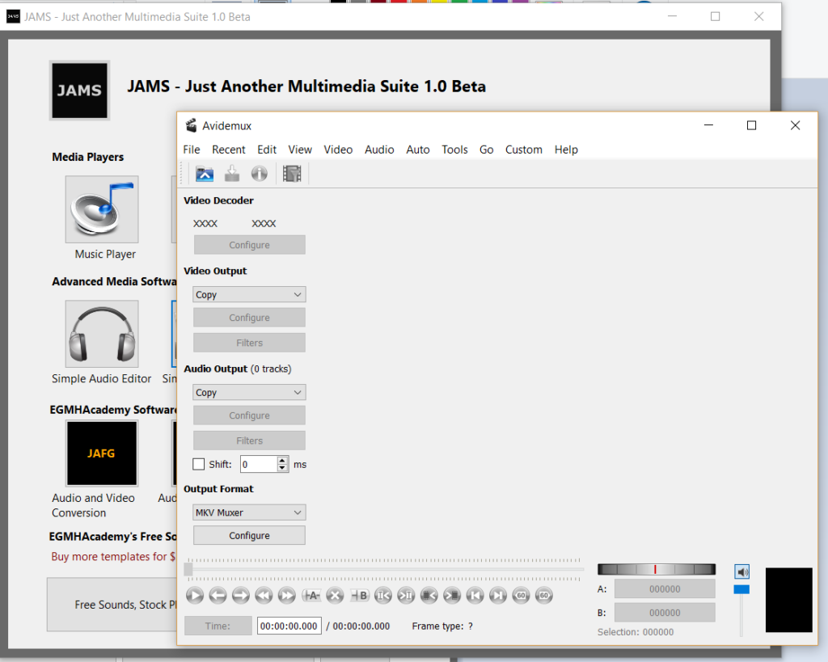Open the Video menu

point(338,150)
